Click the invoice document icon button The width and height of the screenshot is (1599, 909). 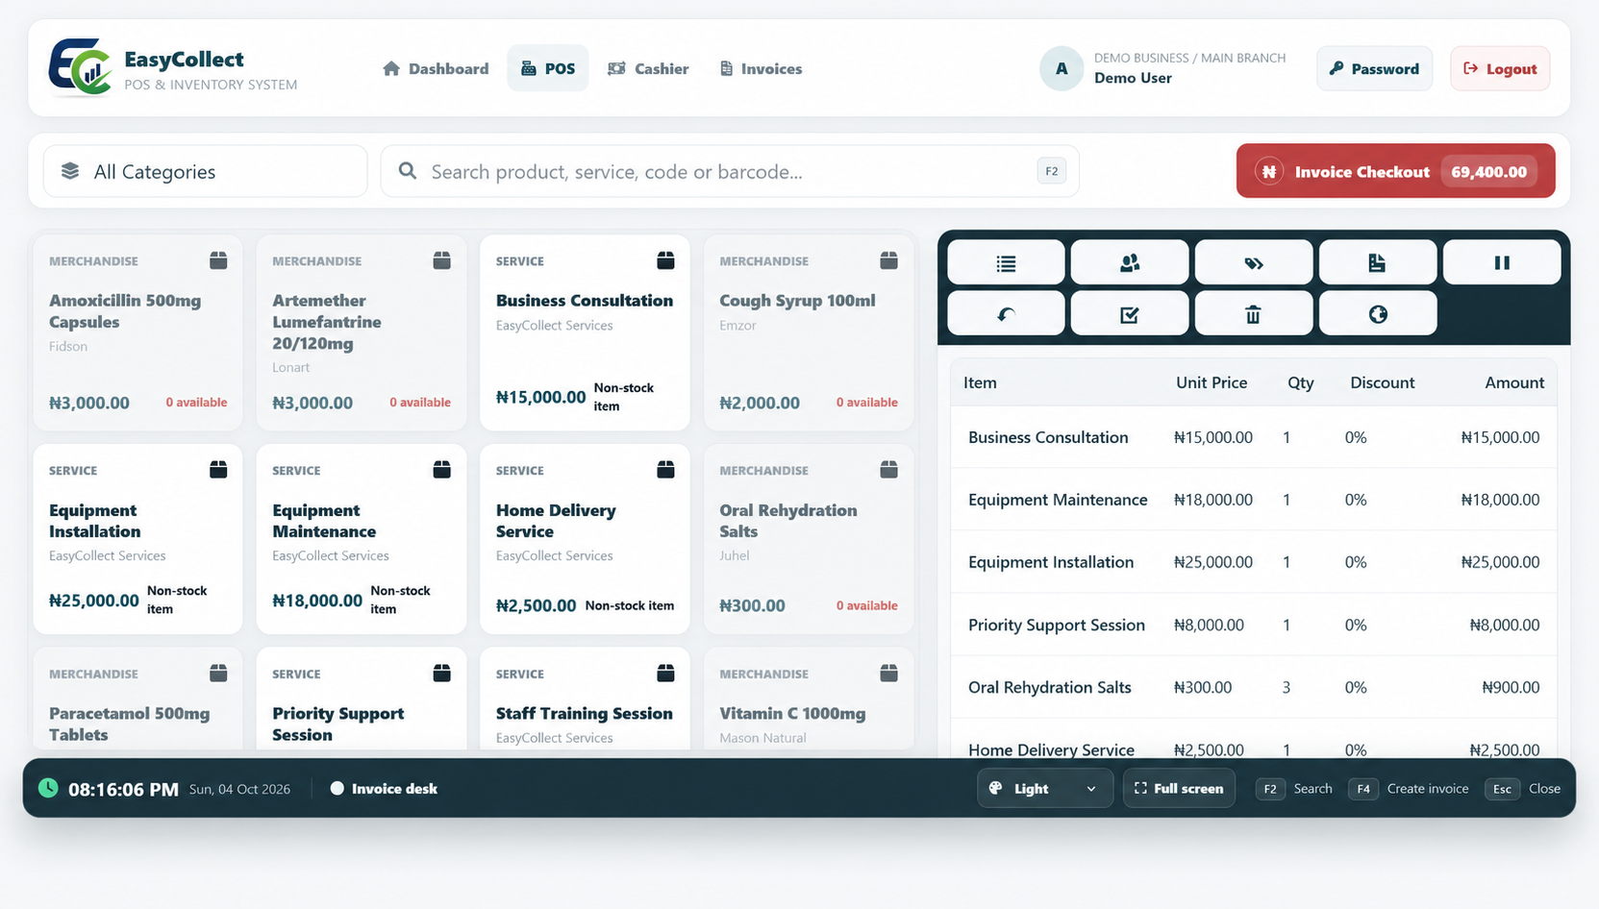point(1378,262)
